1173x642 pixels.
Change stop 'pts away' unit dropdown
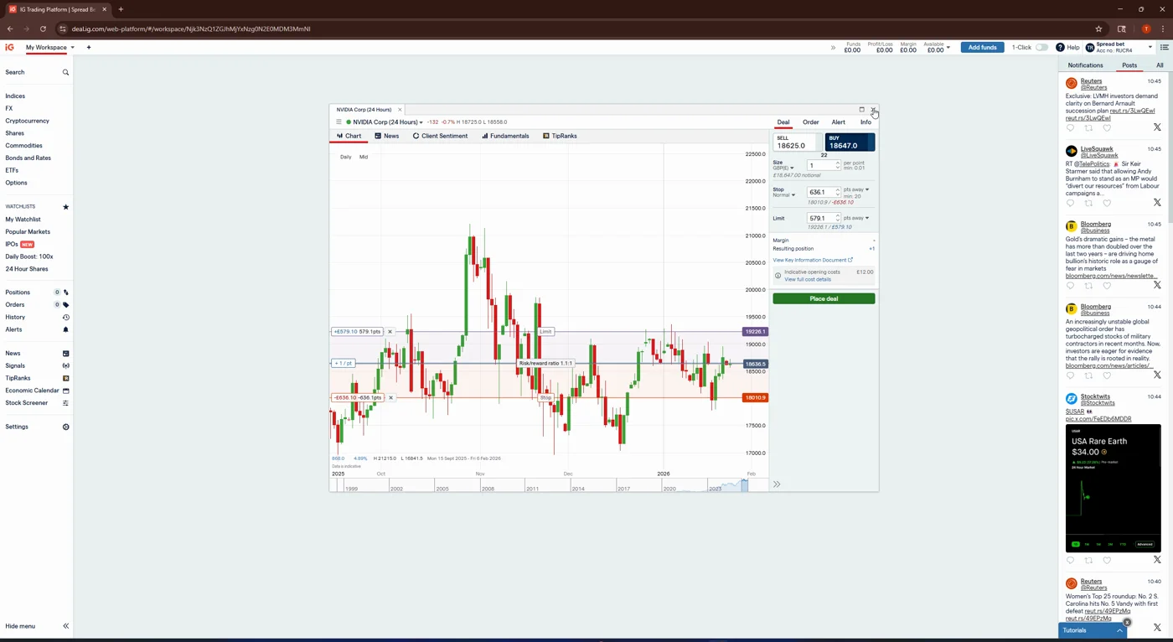[856, 189]
